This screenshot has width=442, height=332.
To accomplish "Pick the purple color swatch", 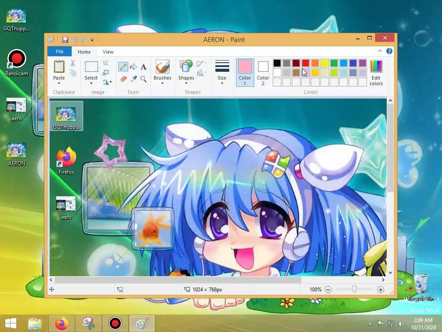I will [363, 63].
